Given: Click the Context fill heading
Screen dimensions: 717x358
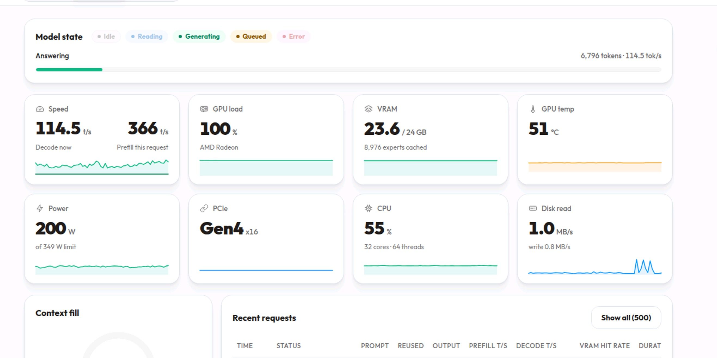Looking at the screenshot, I should [57, 313].
